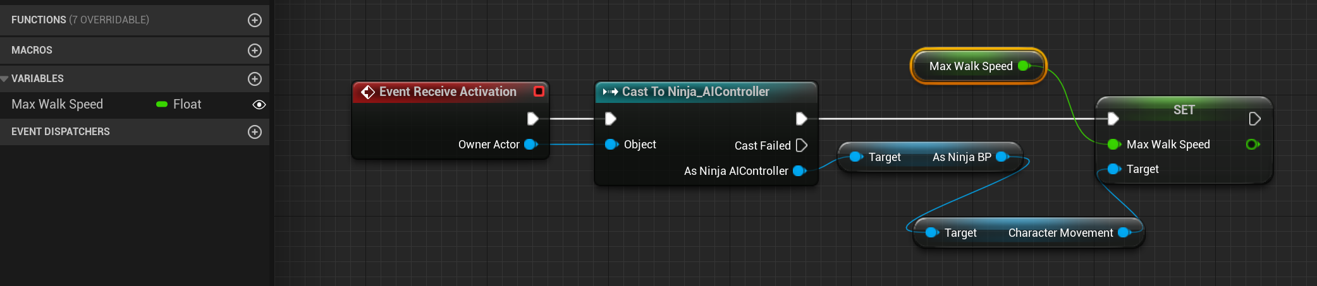Click the SET node output execution pin

click(1254, 119)
